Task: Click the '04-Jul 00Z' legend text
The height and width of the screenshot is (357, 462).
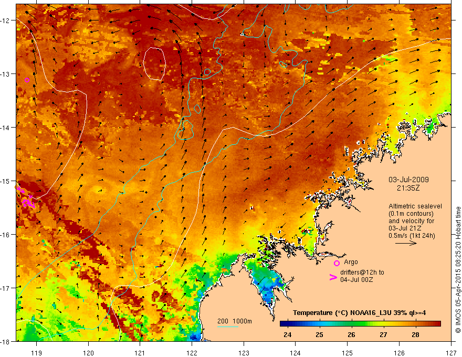Action: [x=356, y=279]
